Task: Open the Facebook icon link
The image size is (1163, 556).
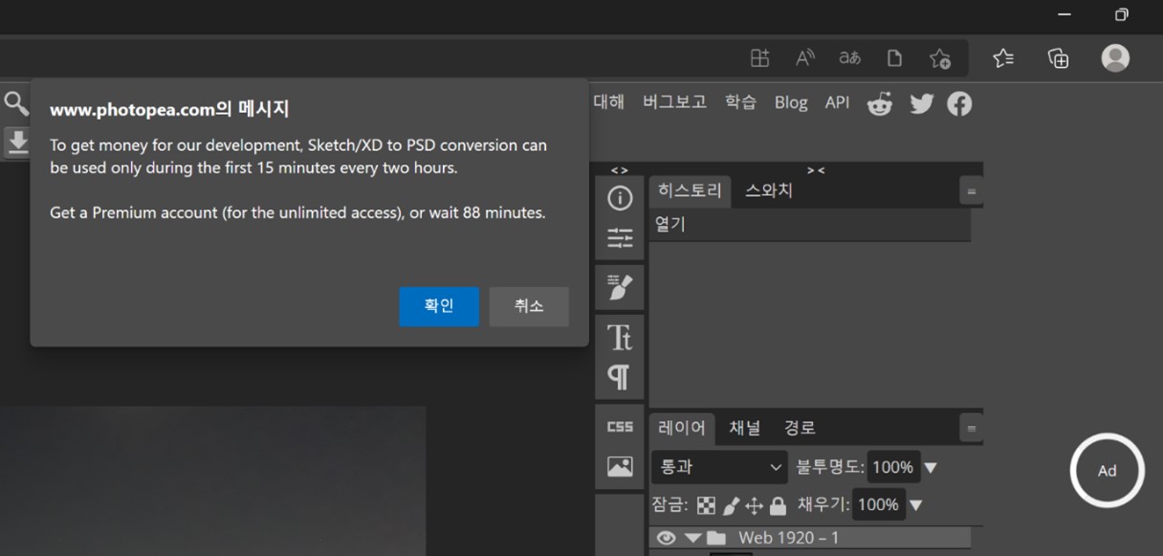Action: [x=959, y=103]
